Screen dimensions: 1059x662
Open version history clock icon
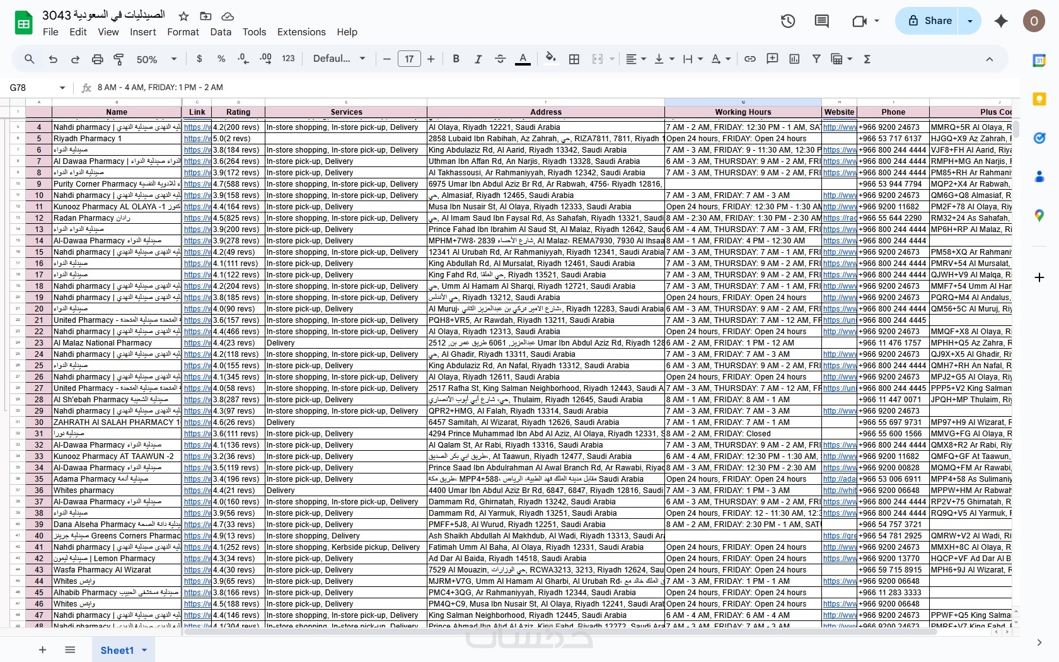tap(788, 21)
